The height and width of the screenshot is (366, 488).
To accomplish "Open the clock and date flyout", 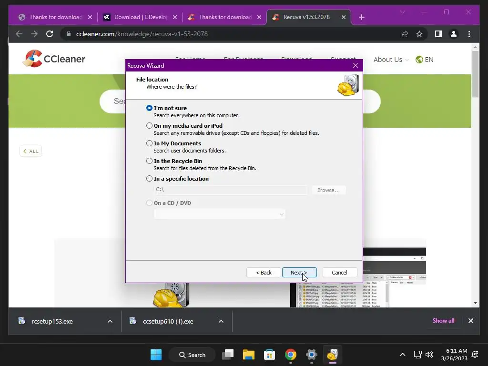I will [x=454, y=355].
